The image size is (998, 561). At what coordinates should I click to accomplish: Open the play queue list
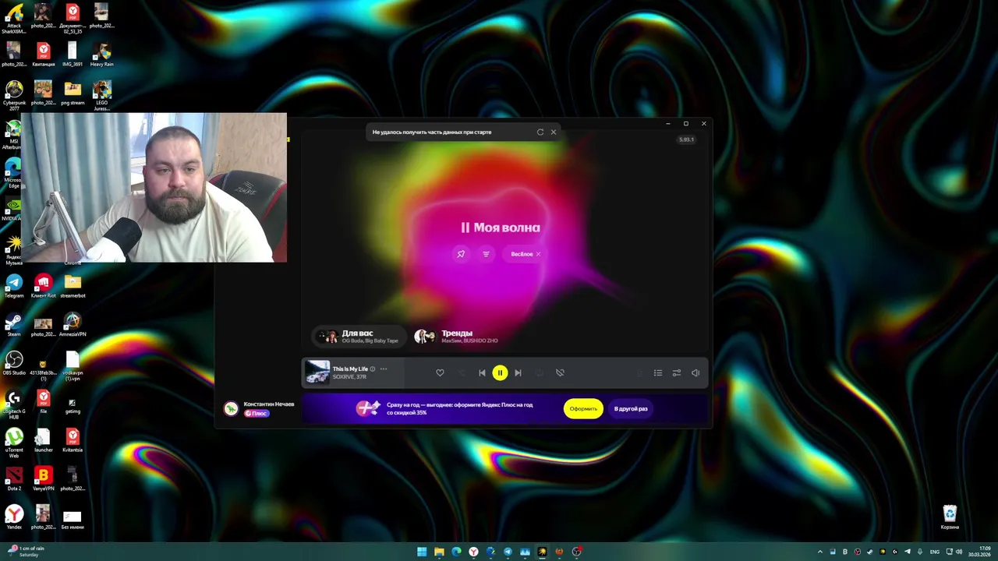(658, 372)
